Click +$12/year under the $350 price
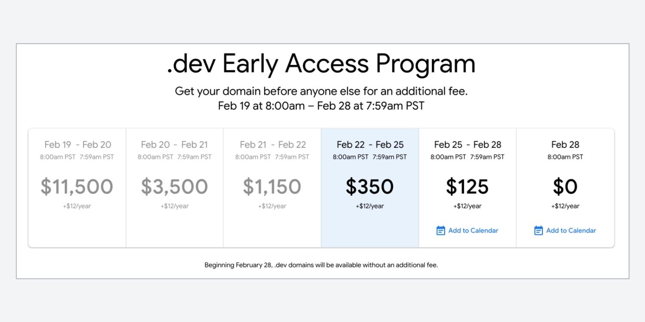The height and width of the screenshot is (322, 645). click(370, 206)
